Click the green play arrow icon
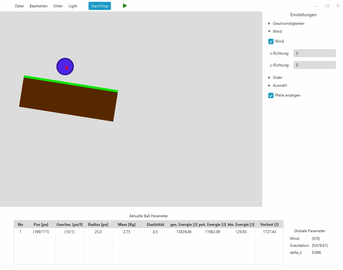Viewport: 343px width, 270px height. tap(125, 6)
